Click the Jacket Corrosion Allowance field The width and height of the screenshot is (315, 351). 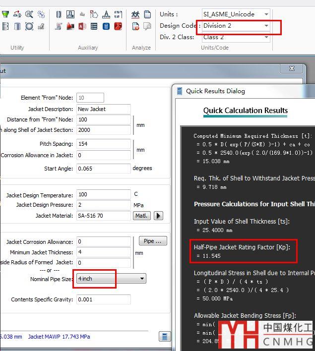pos(104,241)
